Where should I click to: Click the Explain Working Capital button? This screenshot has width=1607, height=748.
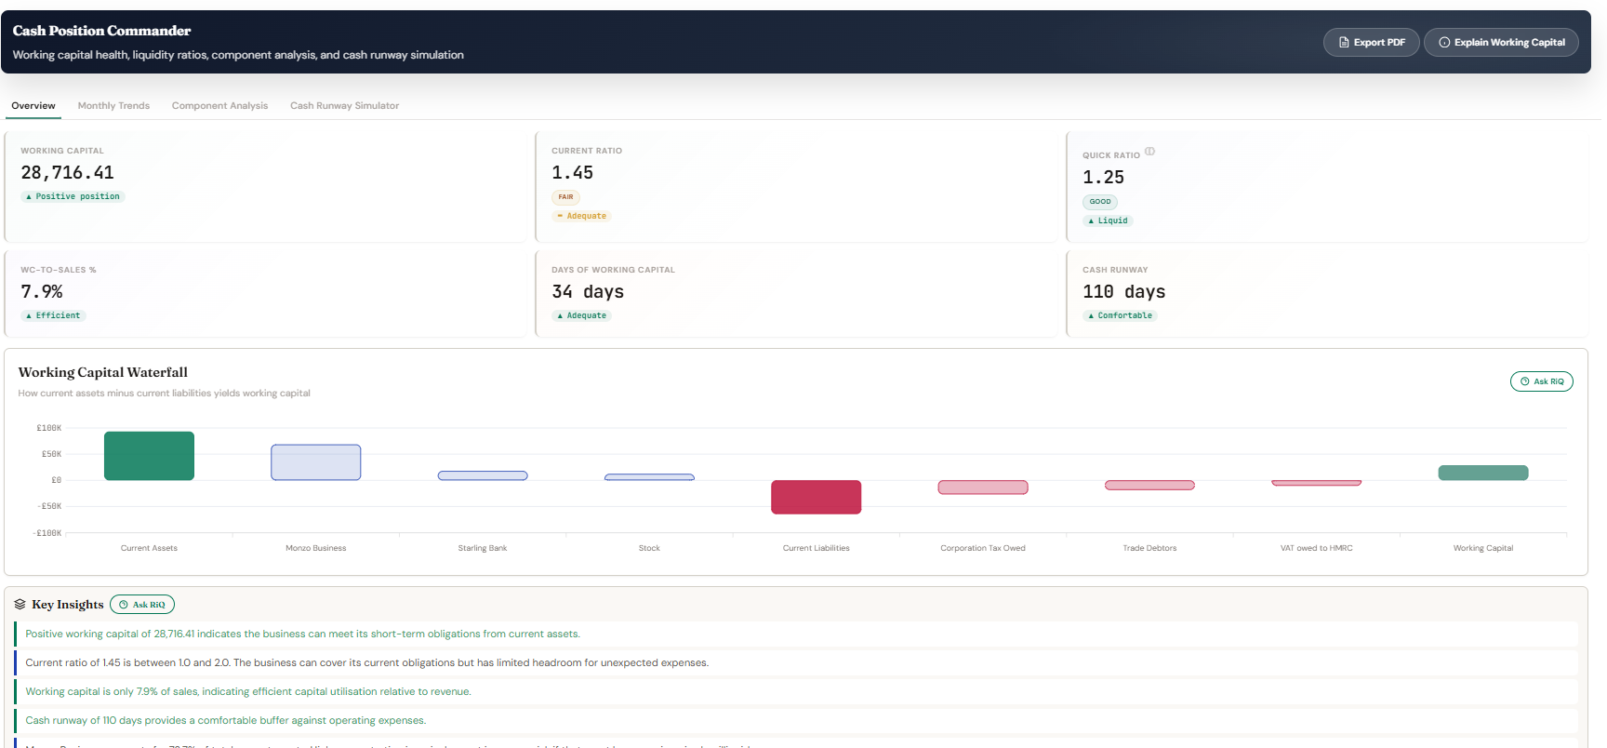(1501, 43)
